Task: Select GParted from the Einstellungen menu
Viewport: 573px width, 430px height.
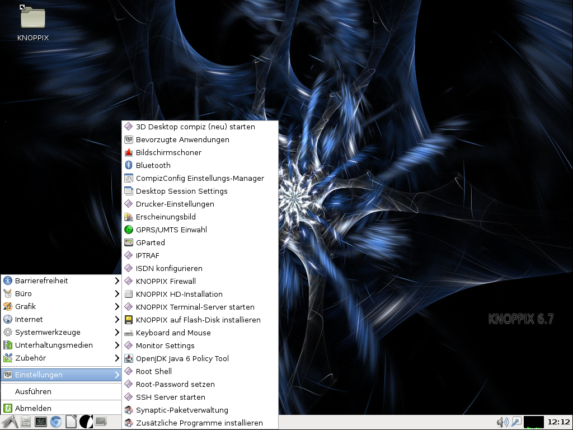Action: (x=151, y=242)
